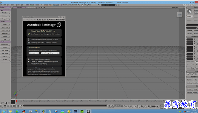The height and width of the screenshot is (113, 198).
Task: Click the timeline start frame field
Action: tap(13, 101)
